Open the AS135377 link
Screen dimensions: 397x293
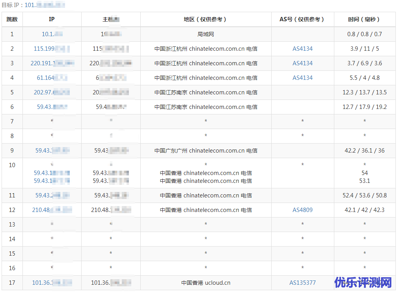coord(302,283)
